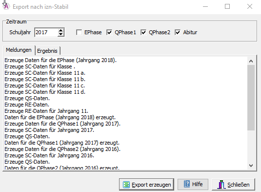Screen dimensions: 261x192
Task: Click the green list icon on Export erzeugen
Action: point(126,185)
